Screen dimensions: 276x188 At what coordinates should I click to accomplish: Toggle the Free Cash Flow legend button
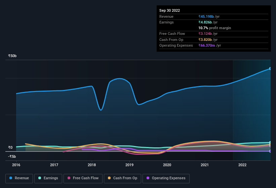tap(83, 178)
